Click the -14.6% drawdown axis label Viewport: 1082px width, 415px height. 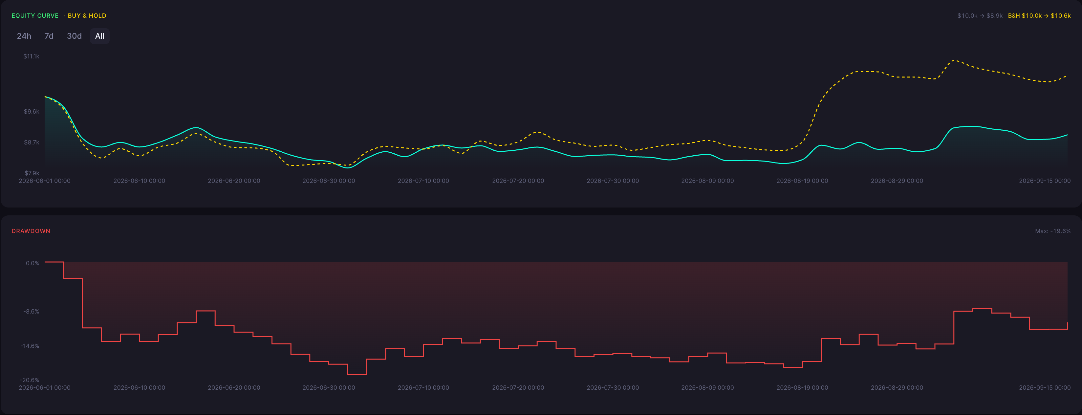click(30, 346)
